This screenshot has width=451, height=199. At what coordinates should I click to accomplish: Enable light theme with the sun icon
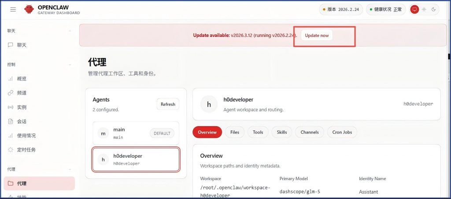click(x=424, y=9)
